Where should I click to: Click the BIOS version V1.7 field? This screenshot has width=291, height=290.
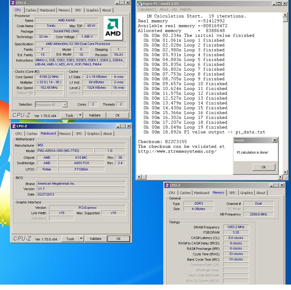[81, 189]
